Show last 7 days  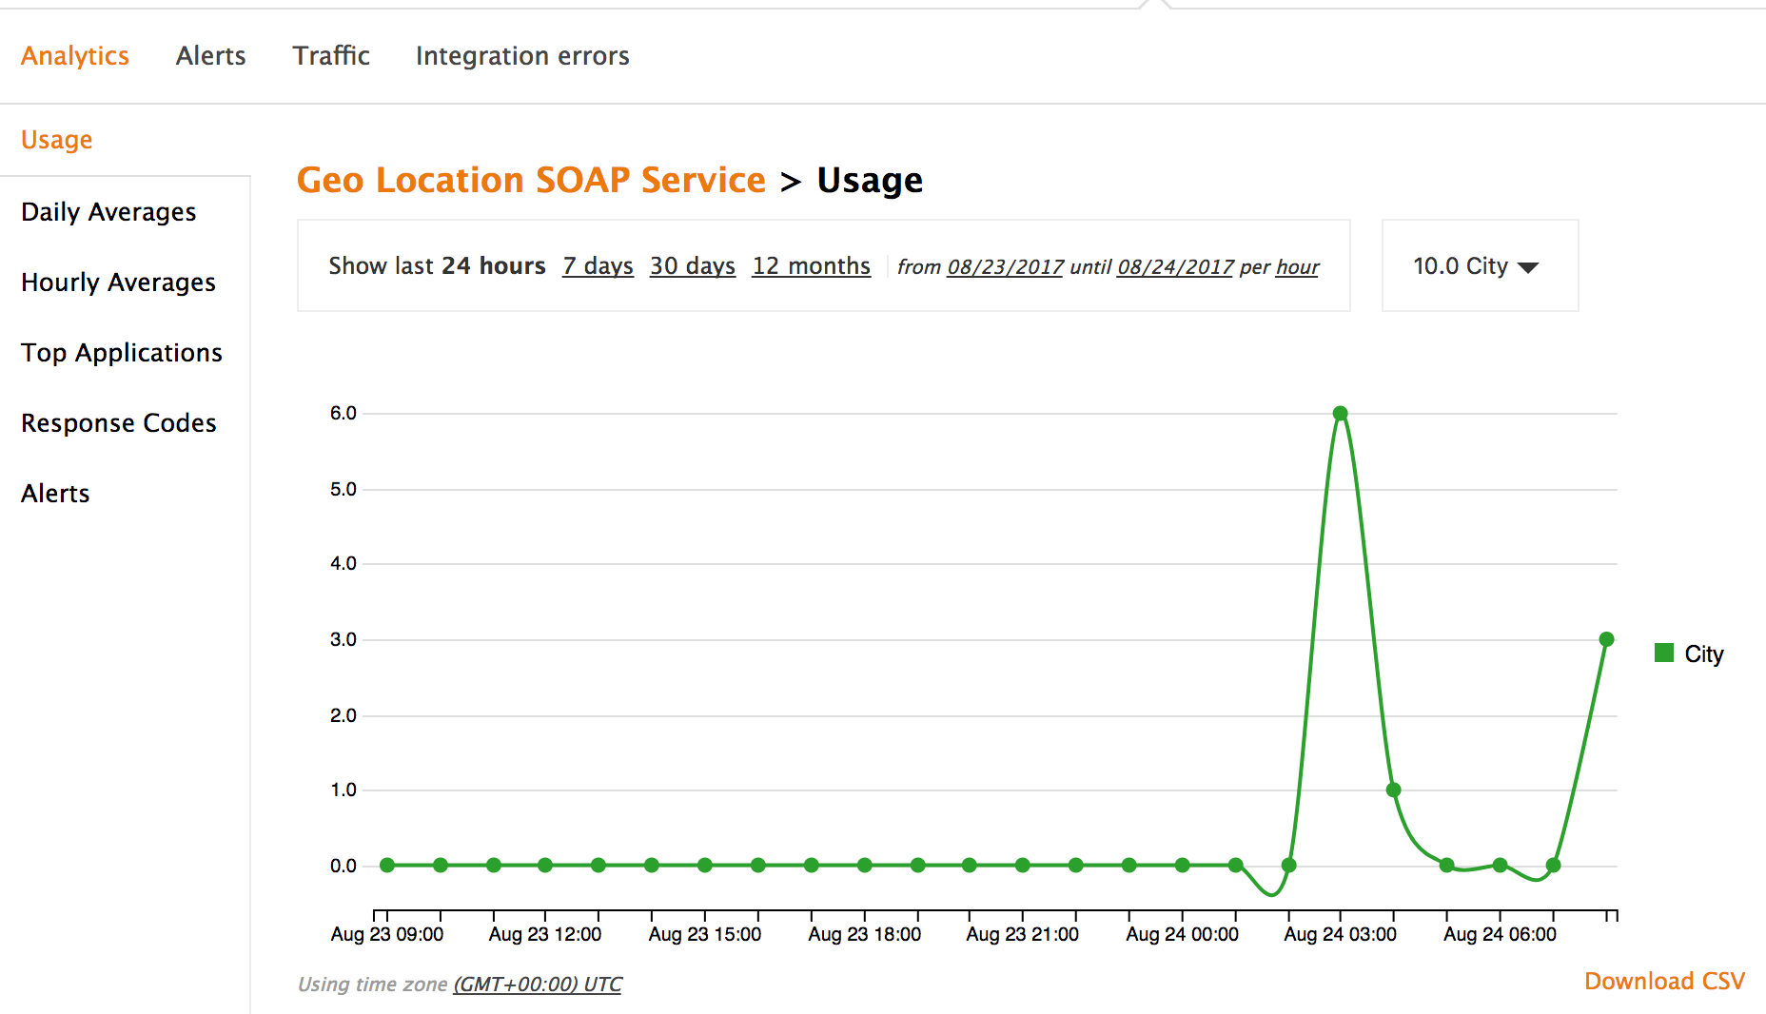tap(598, 266)
